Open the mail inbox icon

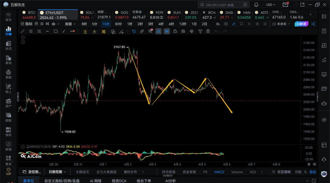coord(285,5)
